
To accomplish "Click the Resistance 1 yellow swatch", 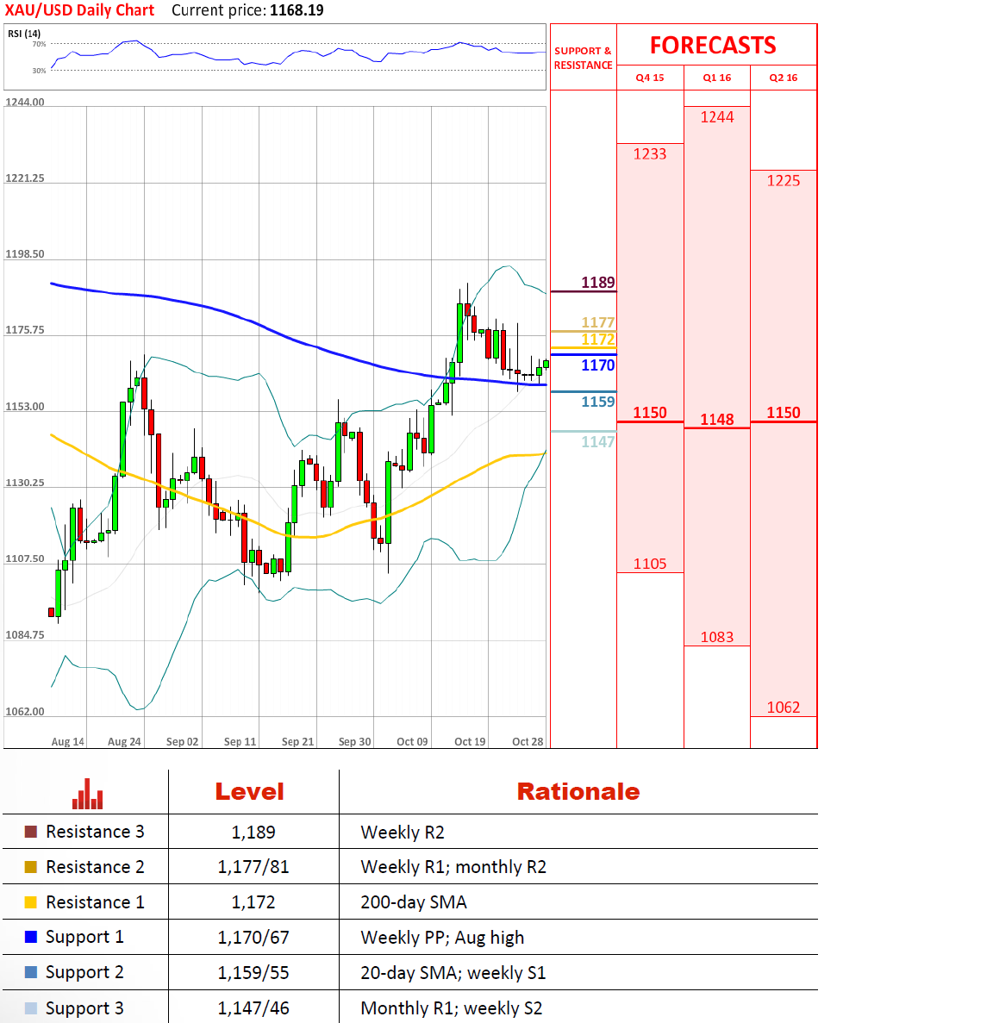I will 31,902.
